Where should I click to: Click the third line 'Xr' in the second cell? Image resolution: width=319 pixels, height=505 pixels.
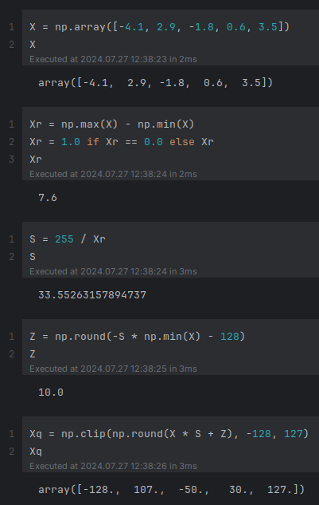(36, 160)
